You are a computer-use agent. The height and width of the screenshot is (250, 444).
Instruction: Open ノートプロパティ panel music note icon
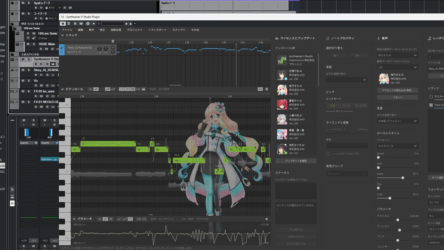coord(327,38)
